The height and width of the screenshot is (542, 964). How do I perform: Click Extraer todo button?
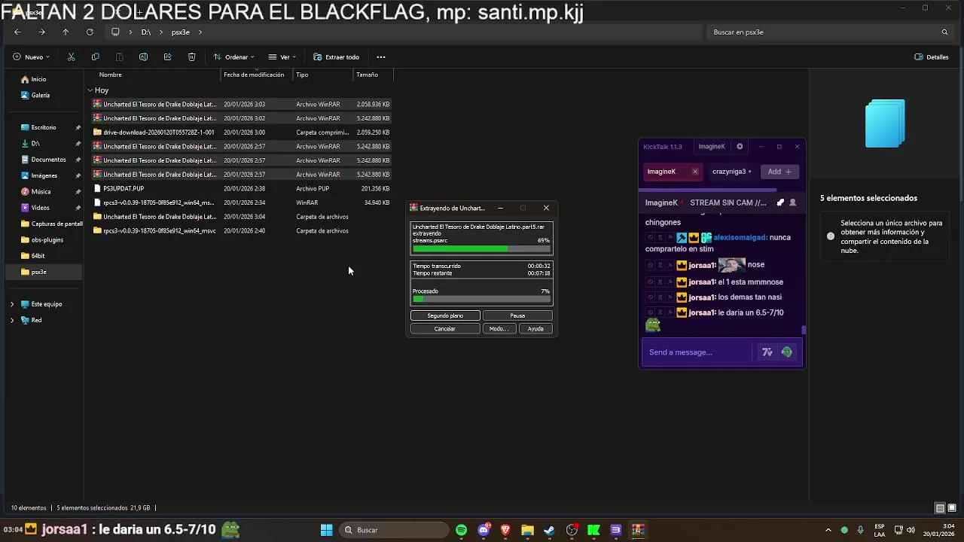tap(336, 57)
